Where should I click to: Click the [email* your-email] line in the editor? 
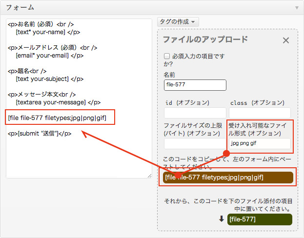(x=49, y=56)
